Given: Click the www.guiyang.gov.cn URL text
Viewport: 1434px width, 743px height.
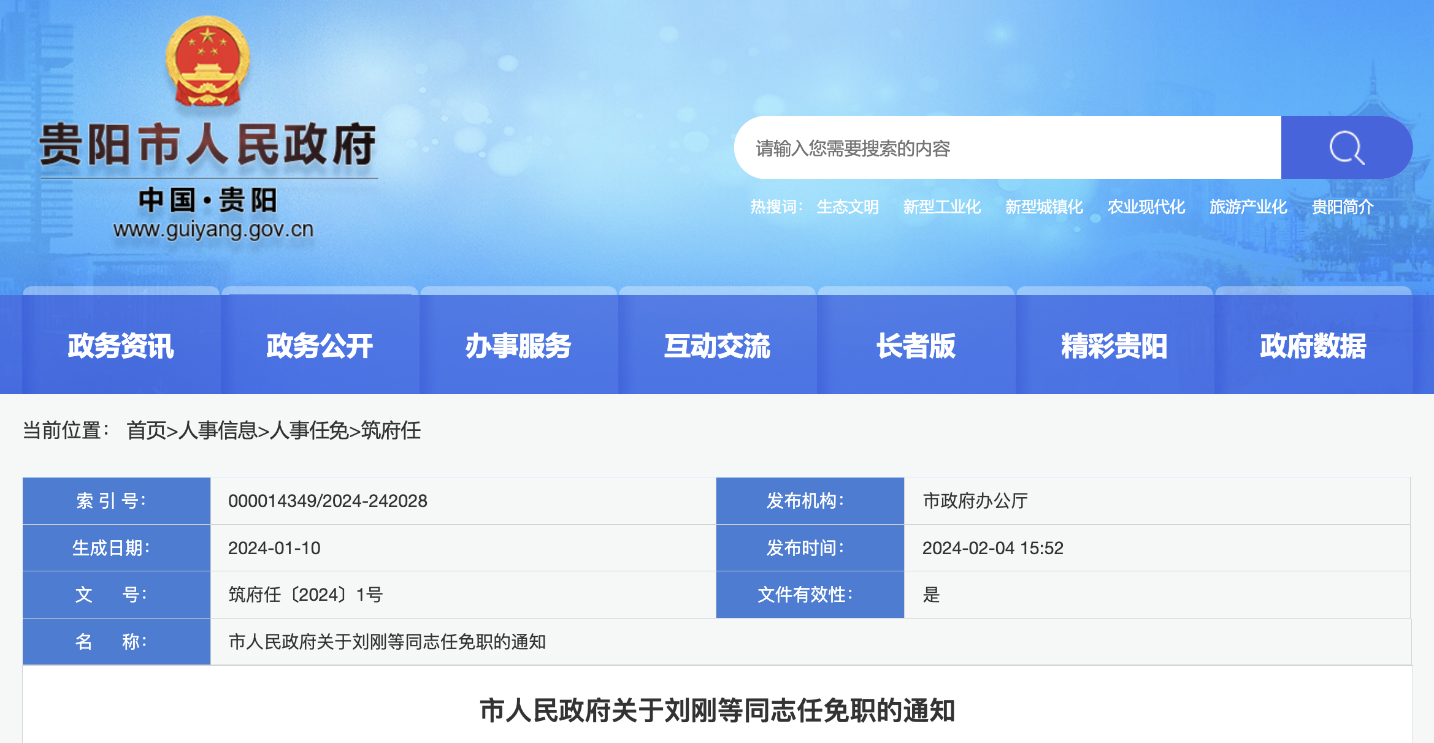Looking at the screenshot, I should click(x=213, y=229).
